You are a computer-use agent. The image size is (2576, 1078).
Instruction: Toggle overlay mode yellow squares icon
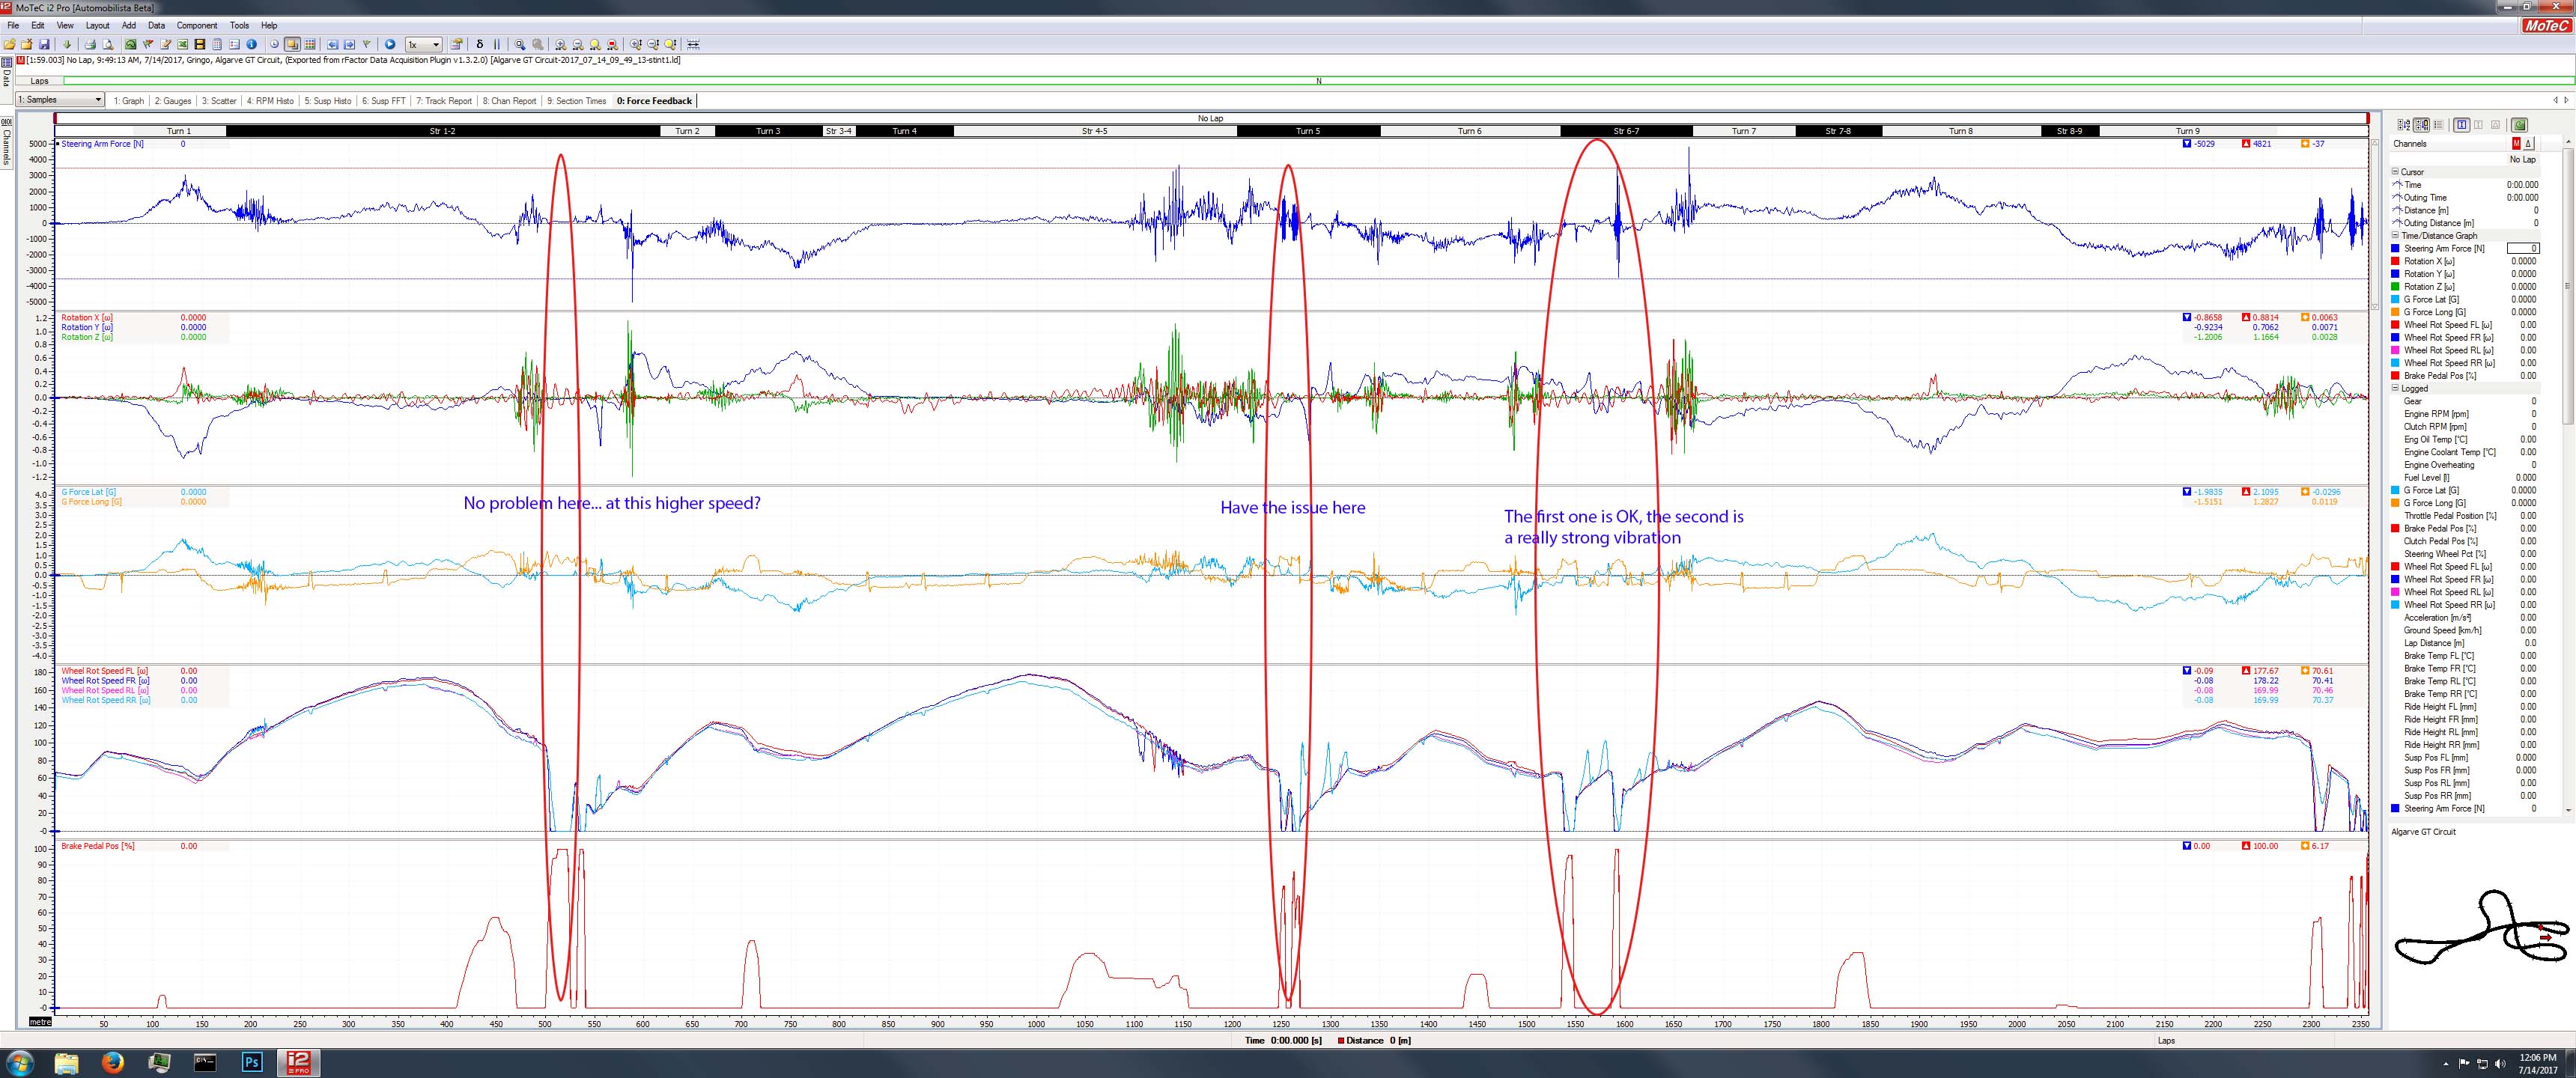click(x=292, y=44)
